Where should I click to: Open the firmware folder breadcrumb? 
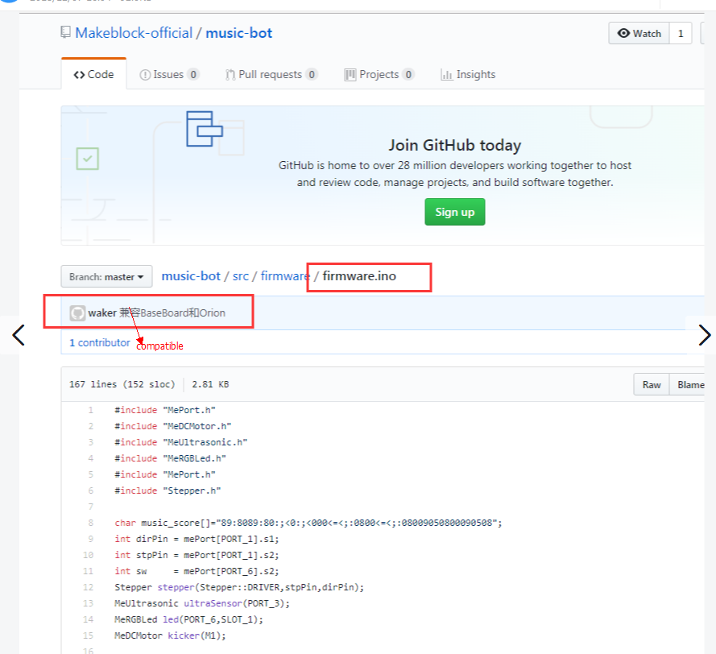click(x=284, y=276)
